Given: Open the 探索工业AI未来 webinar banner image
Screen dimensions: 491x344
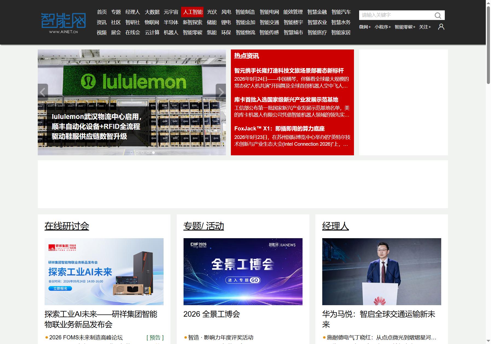Looking at the screenshot, I should click(x=104, y=272).
